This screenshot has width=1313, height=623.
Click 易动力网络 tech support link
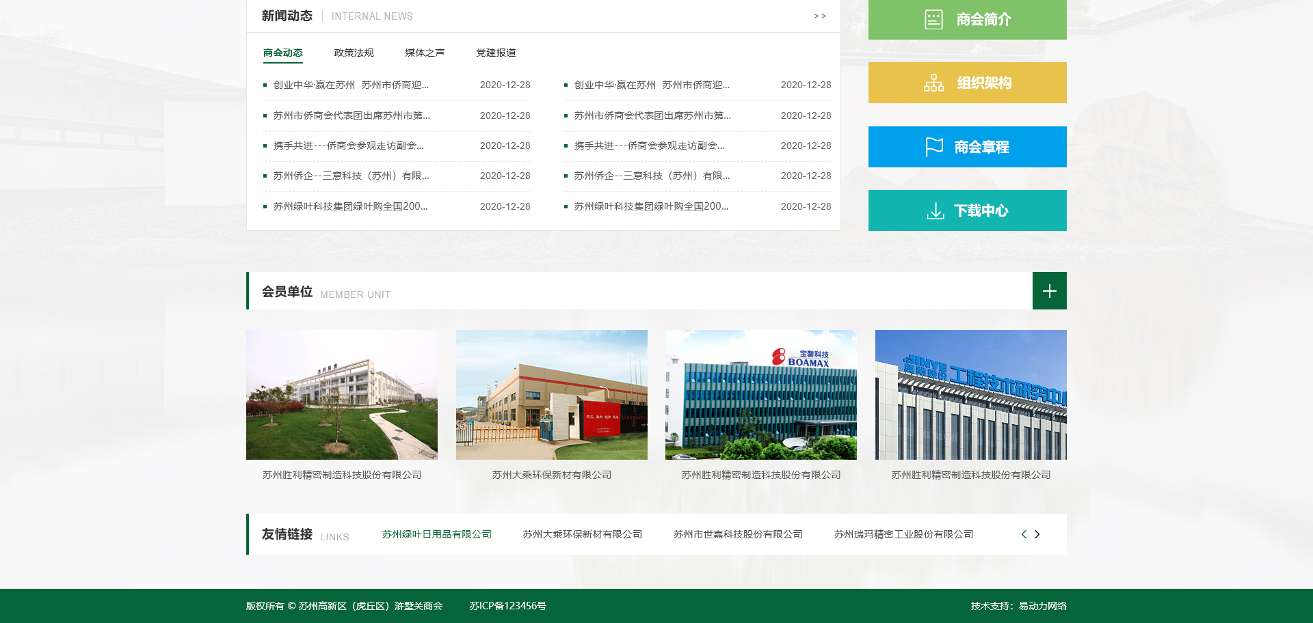pyautogui.click(x=1042, y=606)
